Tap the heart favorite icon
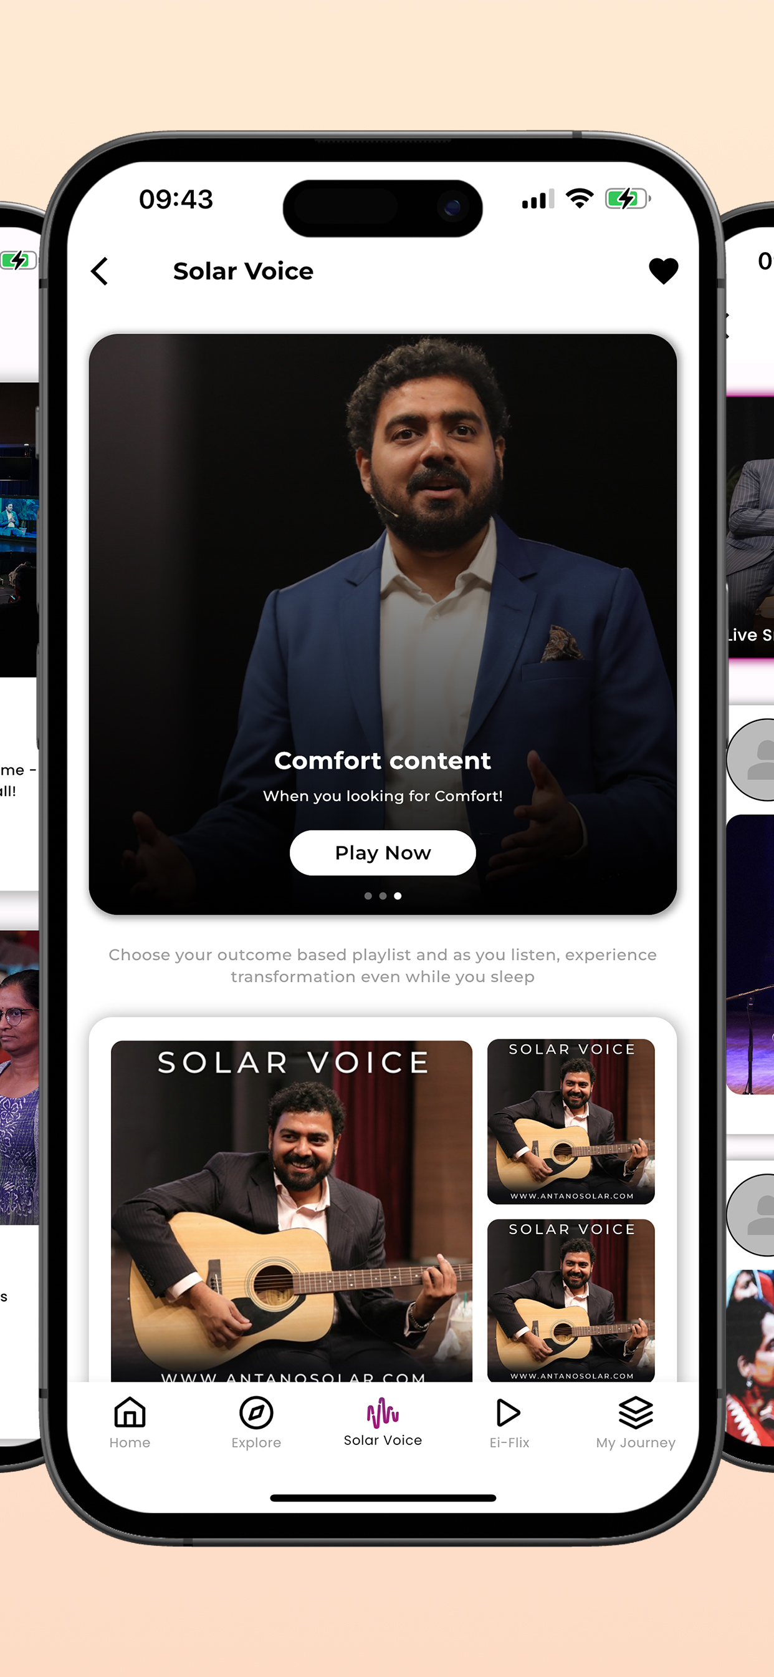774x1677 pixels. tap(664, 271)
